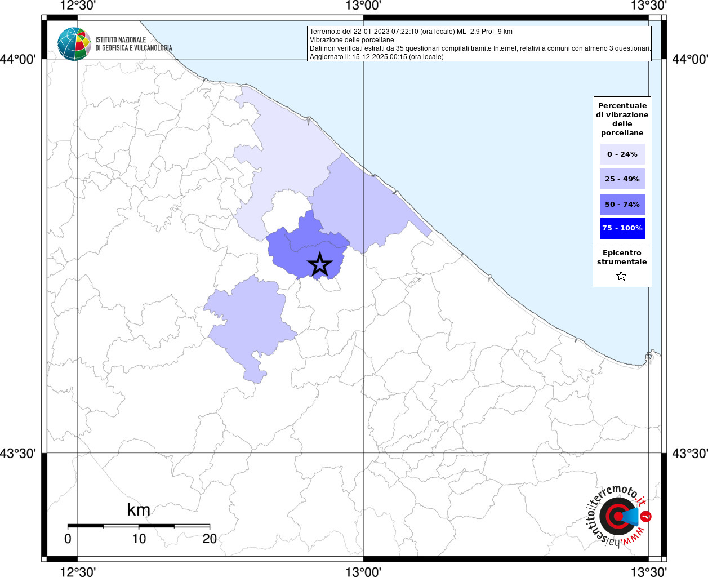Click the blue megaphone shape in the logo

point(631,516)
